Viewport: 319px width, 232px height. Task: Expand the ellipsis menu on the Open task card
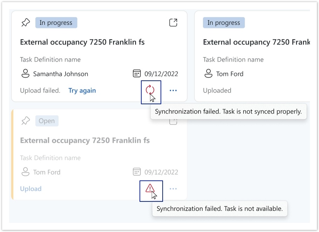(x=173, y=189)
